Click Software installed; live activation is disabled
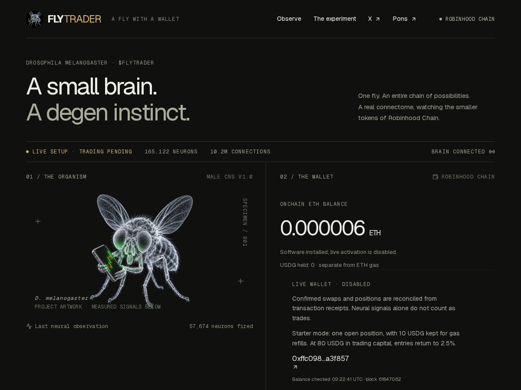This screenshot has height=390, width=521. 339,252
